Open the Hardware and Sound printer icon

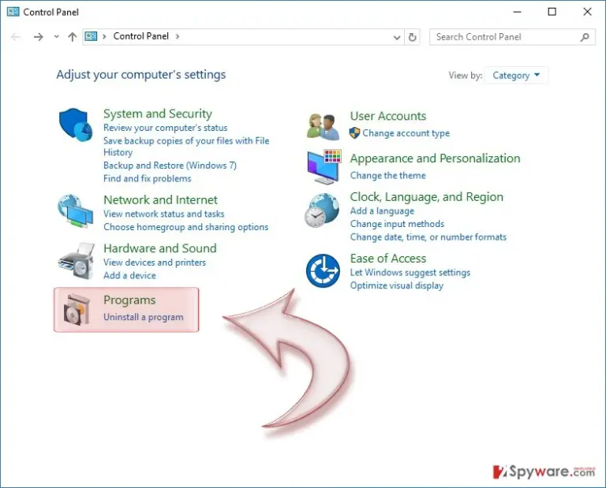click(x=77, y=261)
